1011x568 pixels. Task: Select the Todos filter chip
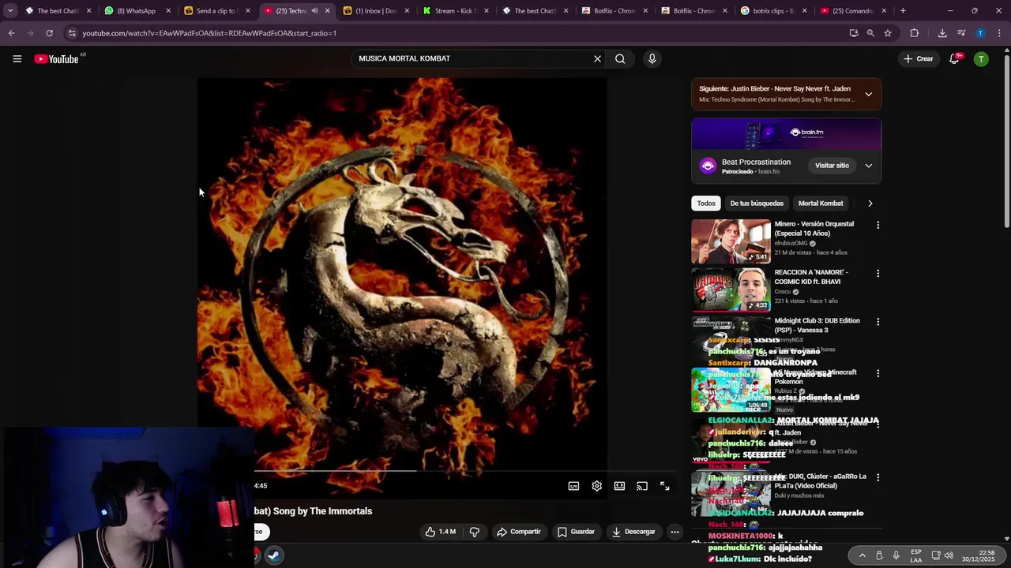tap(706, 204)
